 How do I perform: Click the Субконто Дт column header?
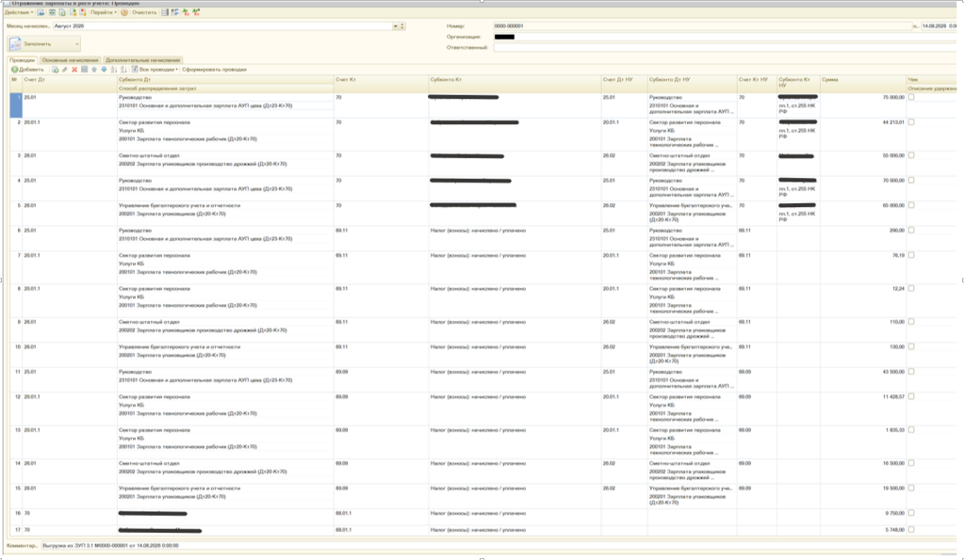(225, 80)
